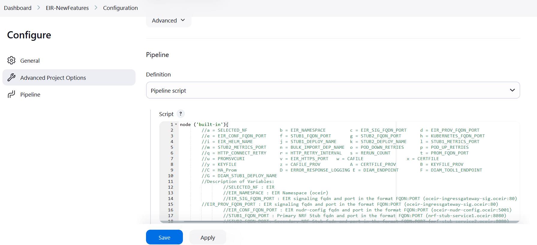The height and width of the screenshot is (245, 537).
Task: Click 'DIAM_TOOL1_ENDPOINT' on line 9
Action: [x=456, y=170]
